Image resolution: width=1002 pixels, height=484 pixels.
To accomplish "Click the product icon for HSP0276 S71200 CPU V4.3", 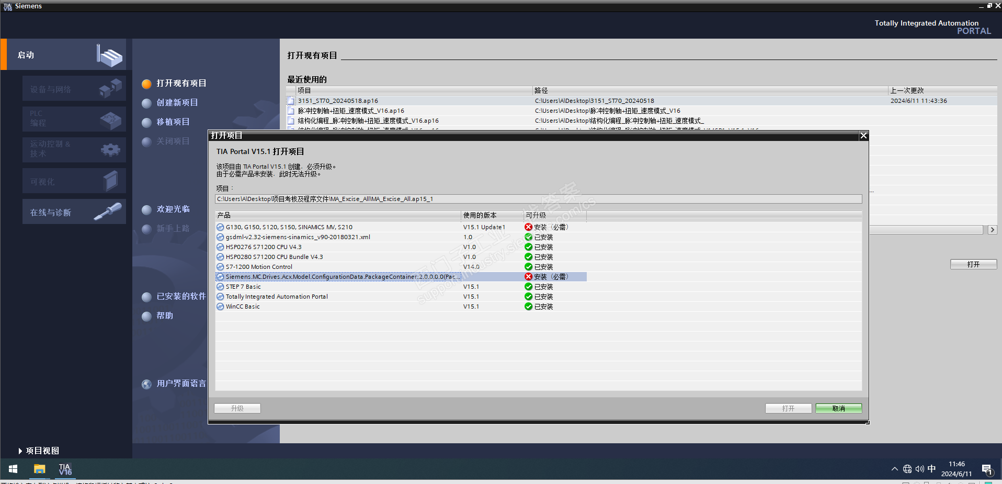I will 220,247.
